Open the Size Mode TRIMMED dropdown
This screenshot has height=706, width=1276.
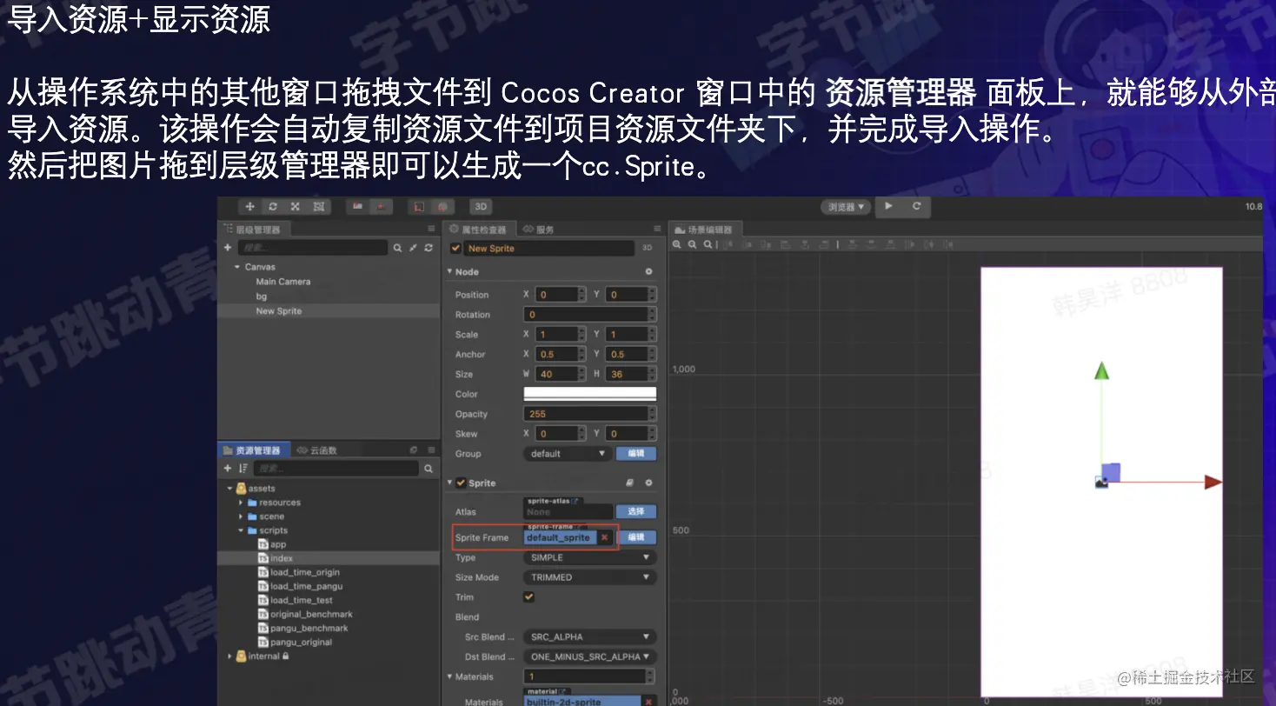[590, 577]
